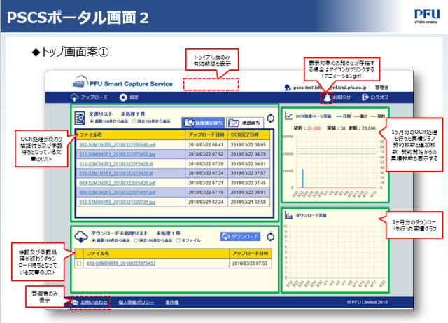448x323 pixels.
Task: Click upload time 2018/03/22 07:53 in the download list
Action: click(250, 263)
